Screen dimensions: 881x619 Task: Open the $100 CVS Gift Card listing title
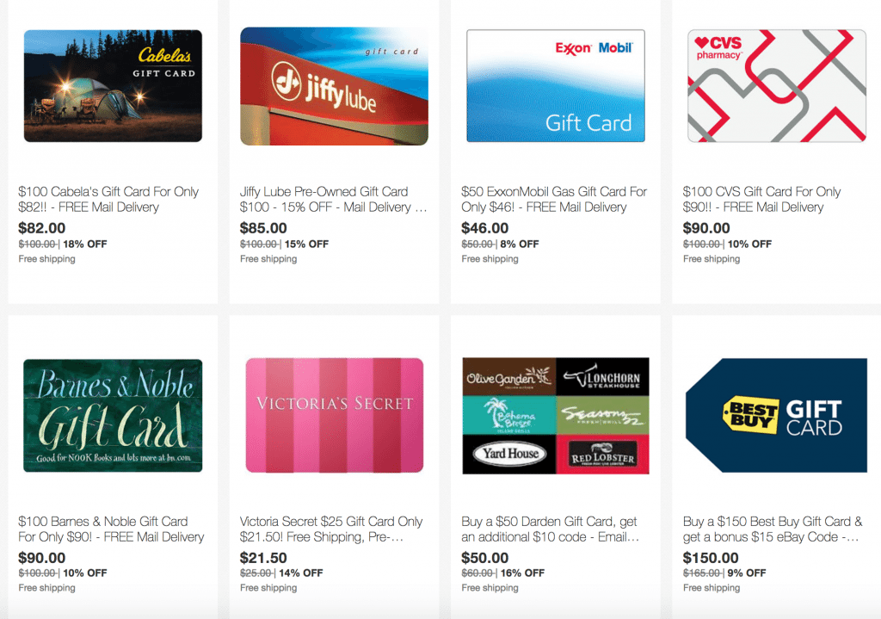762,199
